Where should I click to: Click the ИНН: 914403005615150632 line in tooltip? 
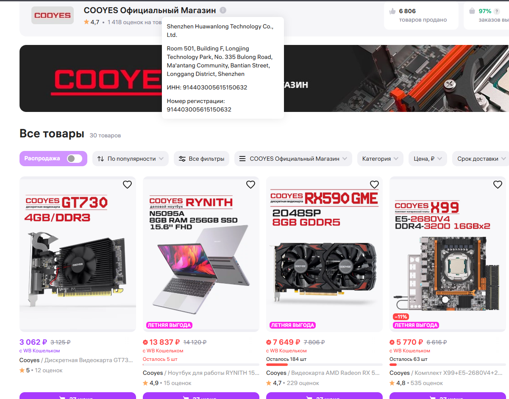[x=207, y=87]
